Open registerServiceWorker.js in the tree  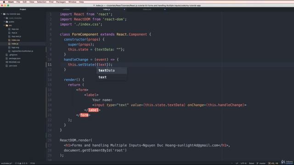point(22,51)
